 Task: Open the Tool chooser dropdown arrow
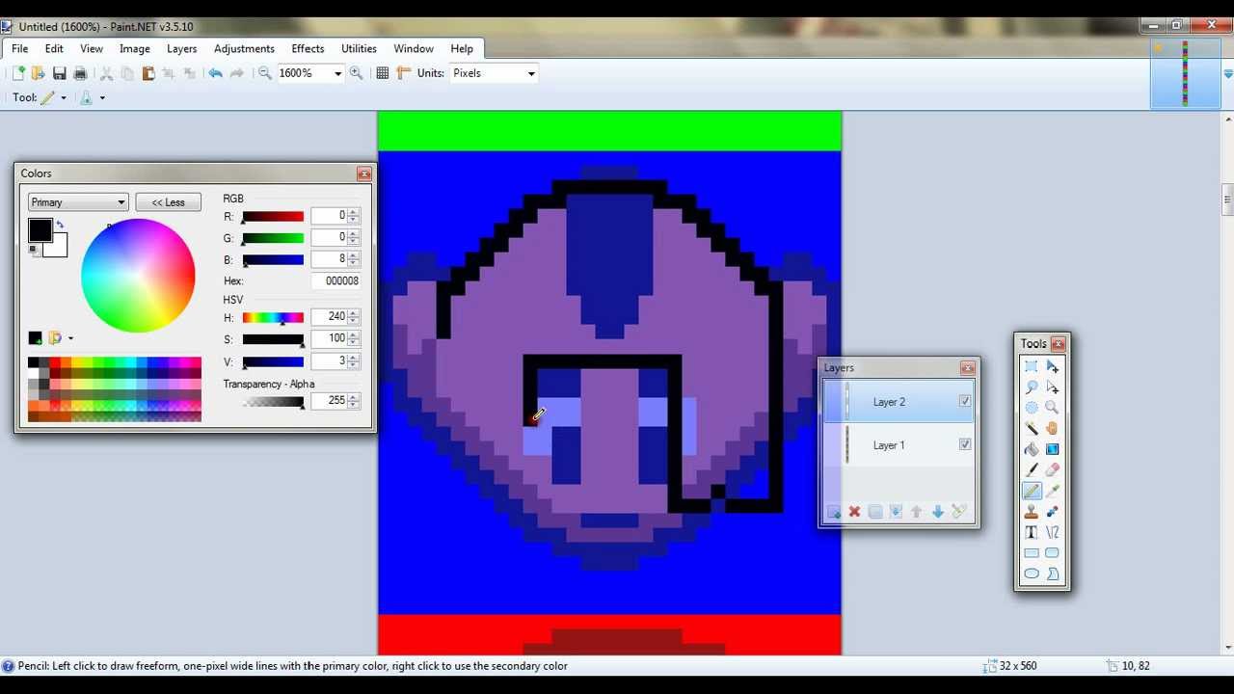[x=64, y=97]
